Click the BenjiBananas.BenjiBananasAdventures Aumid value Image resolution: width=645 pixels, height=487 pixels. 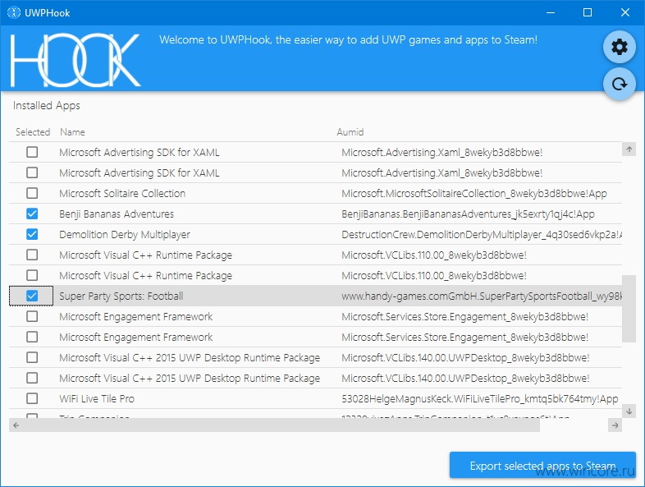click(468, 214)
